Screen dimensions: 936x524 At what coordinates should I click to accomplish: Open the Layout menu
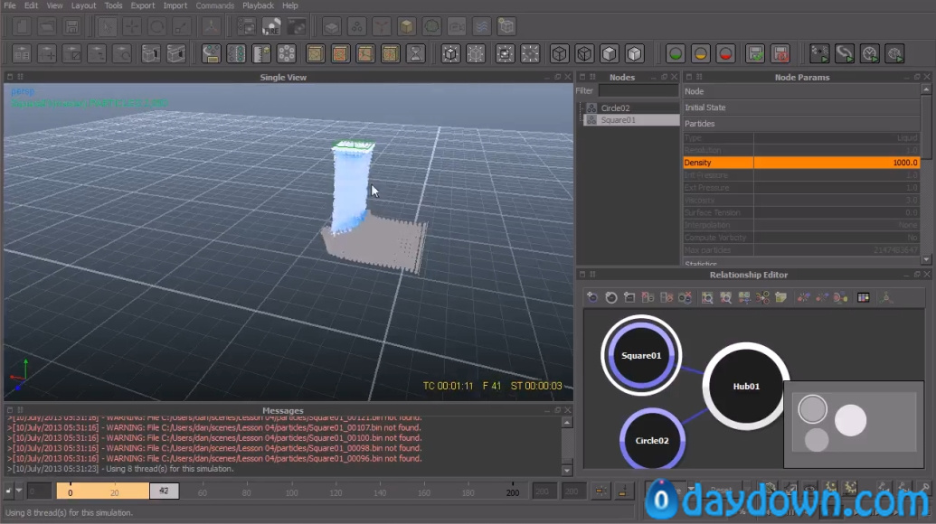[83, 5]
